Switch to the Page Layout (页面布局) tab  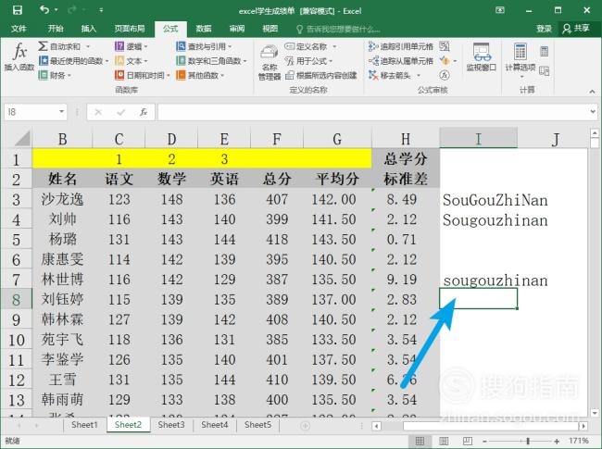tap(130, 29)
